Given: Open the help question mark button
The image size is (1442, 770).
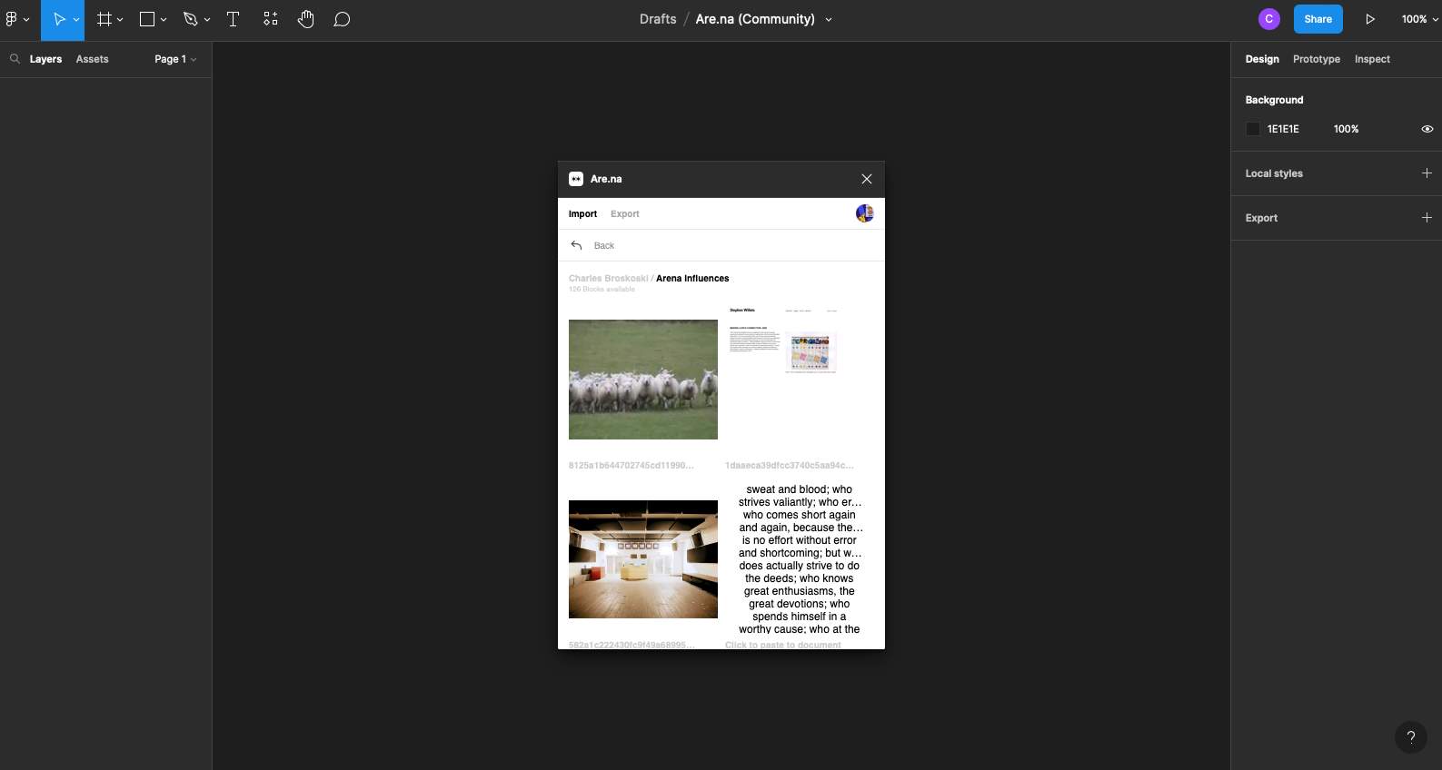Looking at the screenshot, I should (x=1410, y=737).
